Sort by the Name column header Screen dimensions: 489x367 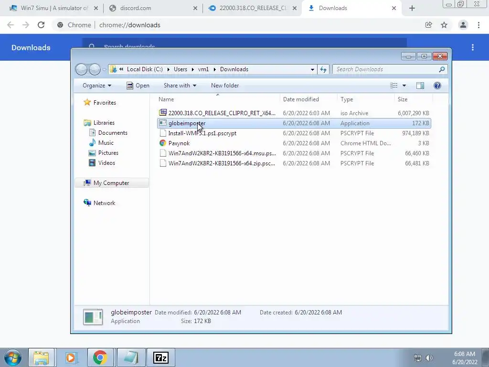tap(166, 99)
